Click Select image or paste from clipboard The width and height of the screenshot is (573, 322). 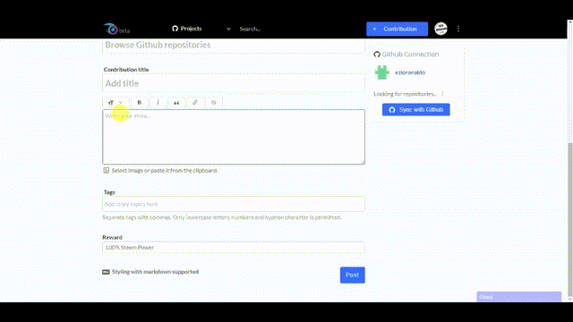[x=165, y=171]
